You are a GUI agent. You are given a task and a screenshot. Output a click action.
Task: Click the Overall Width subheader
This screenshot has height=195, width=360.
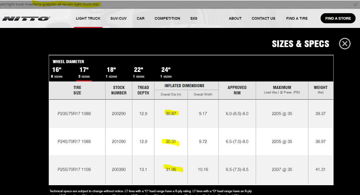pos(203,94)
